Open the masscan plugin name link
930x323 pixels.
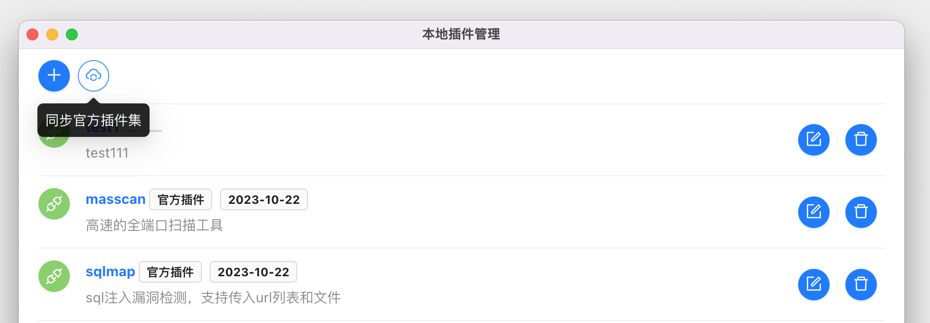click(116, 199)
